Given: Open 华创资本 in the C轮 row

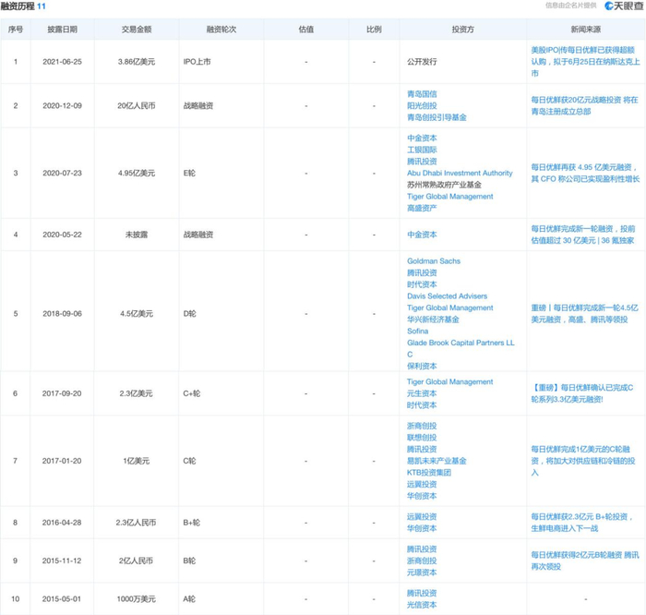Looking at the screenshot, I should point(422,496).
